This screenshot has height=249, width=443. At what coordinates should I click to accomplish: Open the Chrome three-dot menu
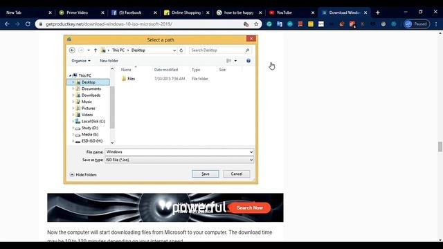click(436, 24)
